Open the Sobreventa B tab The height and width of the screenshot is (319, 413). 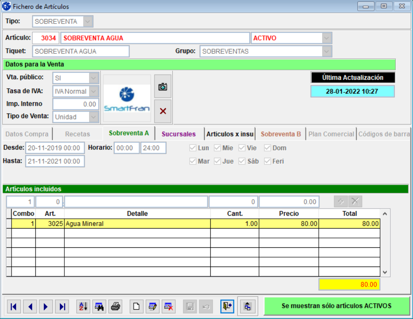[281, 134]
